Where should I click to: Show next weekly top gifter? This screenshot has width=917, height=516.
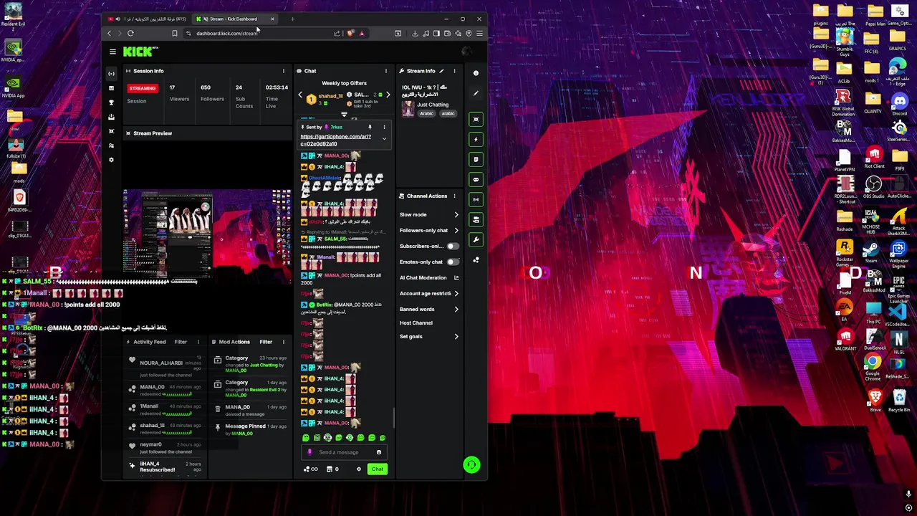click(x=388, y=95)
